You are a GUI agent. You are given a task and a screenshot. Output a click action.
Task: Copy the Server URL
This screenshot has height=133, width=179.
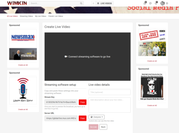(x=83, y=118)
